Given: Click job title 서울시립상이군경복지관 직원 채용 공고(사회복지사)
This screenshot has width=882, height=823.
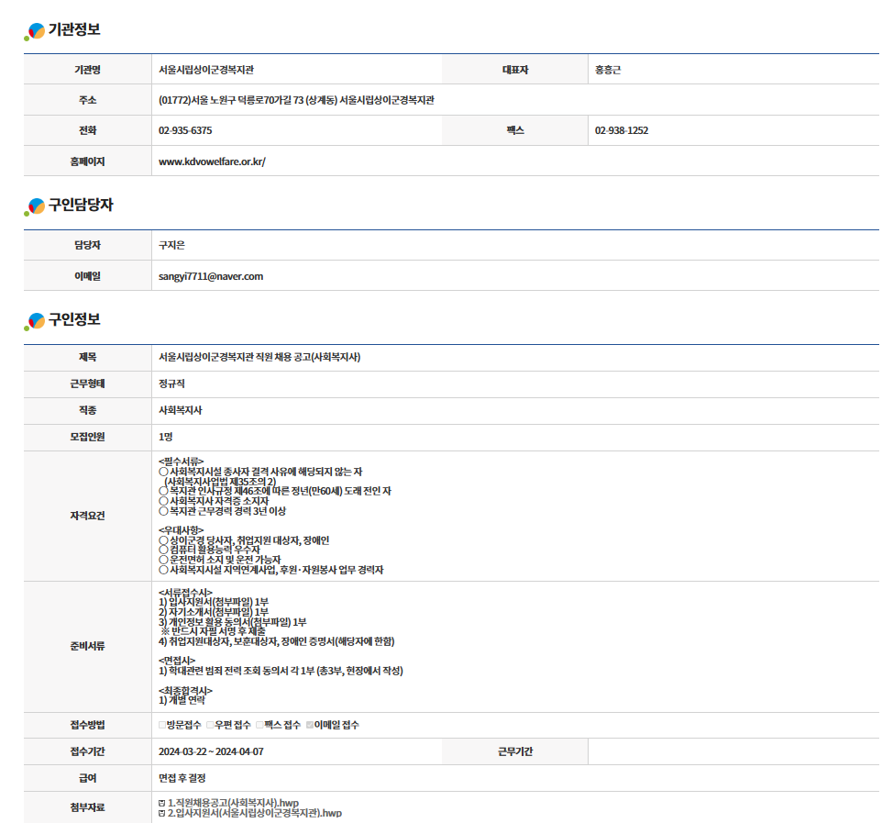Looking at the screenshot, I should (x=259, y=358).
